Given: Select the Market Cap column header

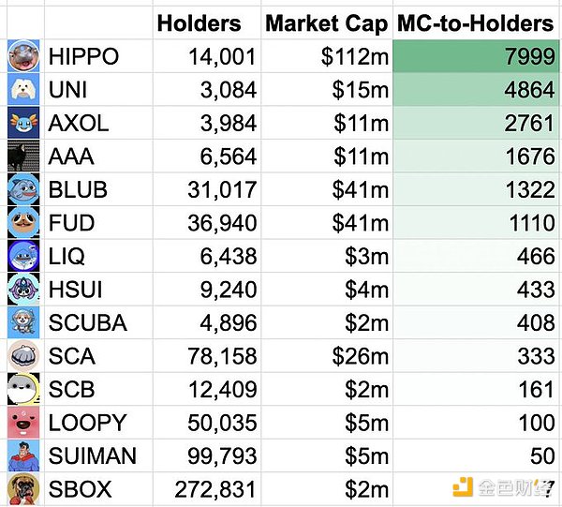Looking at the screenshot, I should coord(327,23).
